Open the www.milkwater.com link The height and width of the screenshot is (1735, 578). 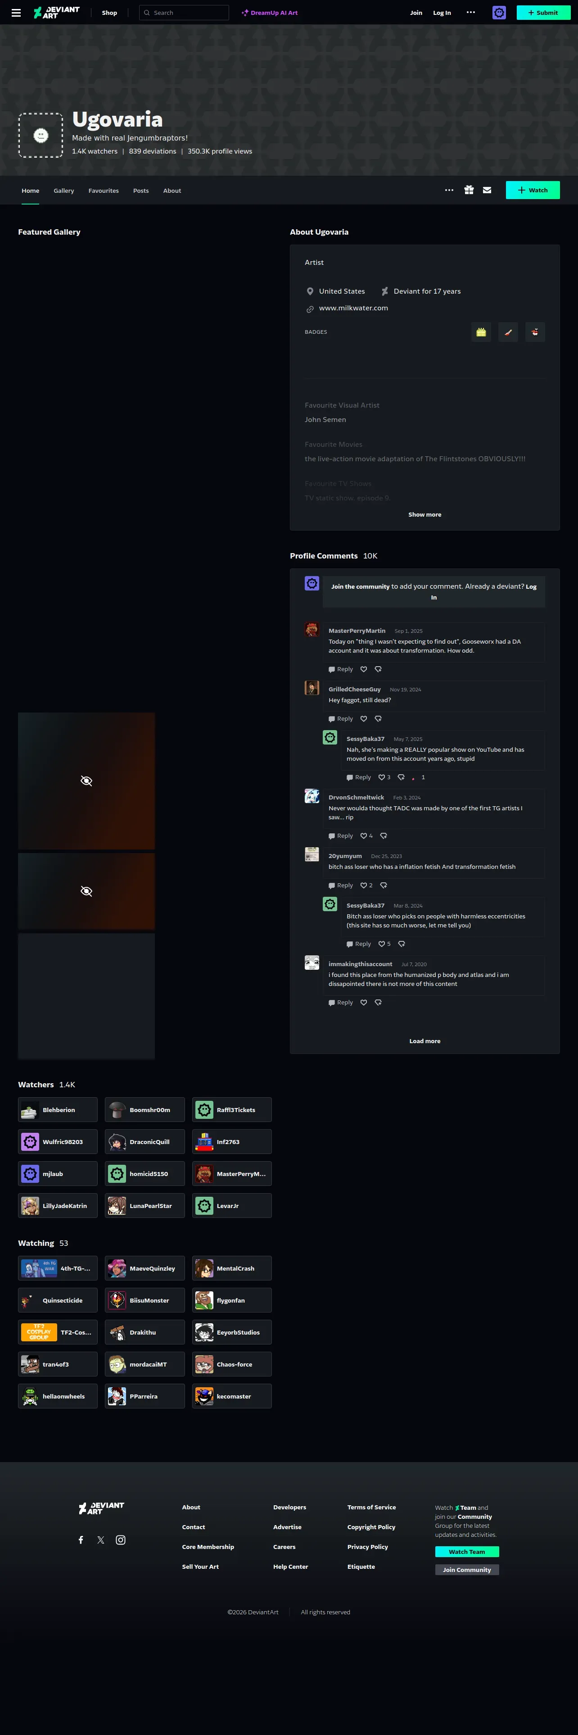[x=353, y=309]
